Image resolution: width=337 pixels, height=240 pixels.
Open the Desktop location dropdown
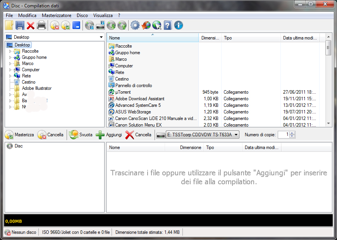101,37
